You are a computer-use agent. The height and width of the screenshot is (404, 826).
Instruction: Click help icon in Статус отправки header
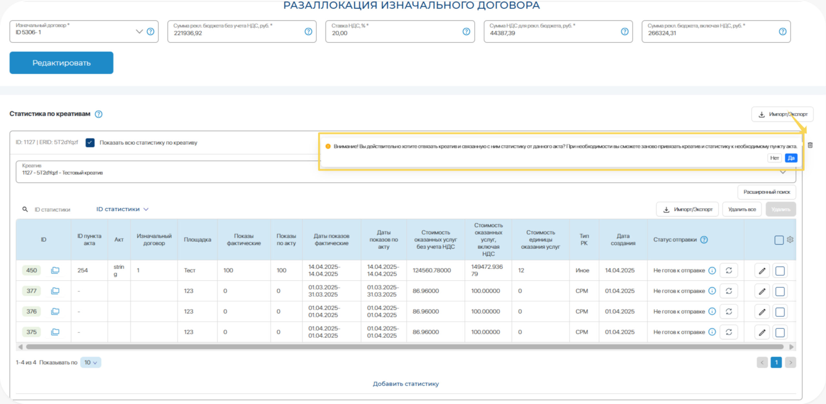coord(704,240)
